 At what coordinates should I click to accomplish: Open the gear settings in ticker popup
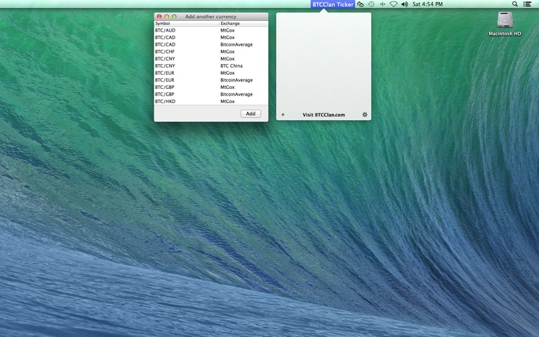click(x=364, y=115)
